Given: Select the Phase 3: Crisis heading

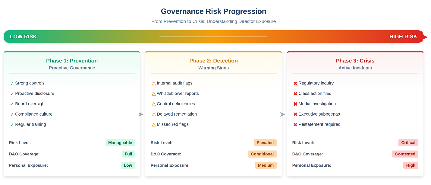Looking at the screenshot, I should point(355,61).
